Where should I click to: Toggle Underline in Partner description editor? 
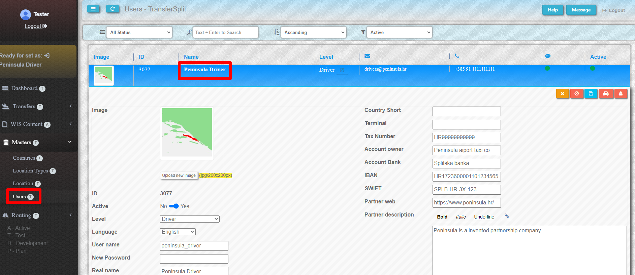[484, 217]
